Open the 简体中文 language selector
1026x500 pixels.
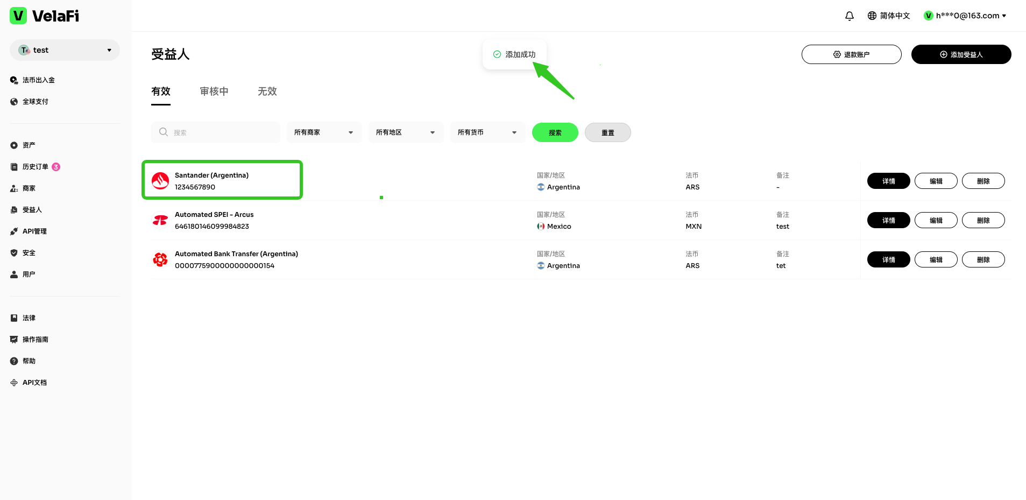(889, 16)
